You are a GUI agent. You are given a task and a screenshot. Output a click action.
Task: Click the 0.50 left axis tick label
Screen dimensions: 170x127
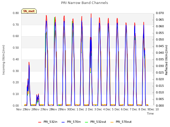point(16,48)
